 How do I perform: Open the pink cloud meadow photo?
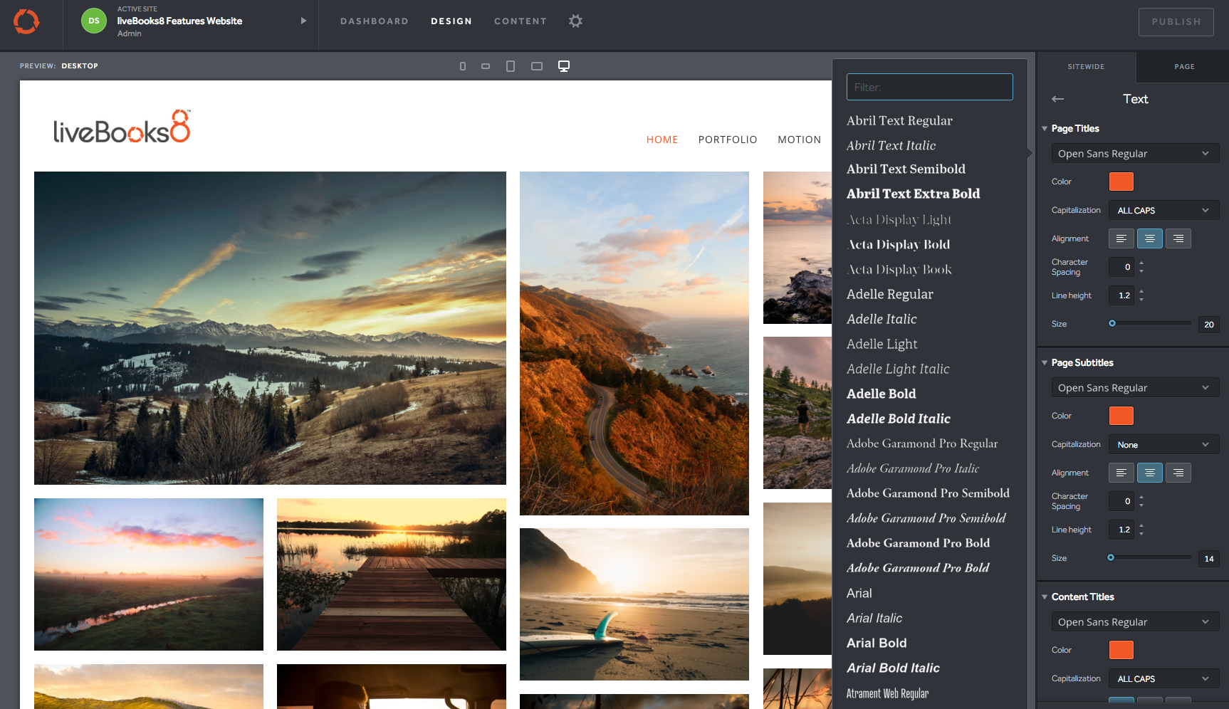tap(149, 574)
